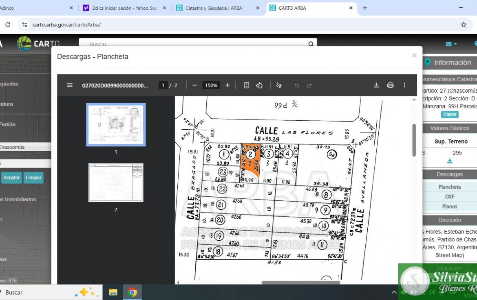Download the PDF plancheta file
477x300 pixels.
click(376, 85)
